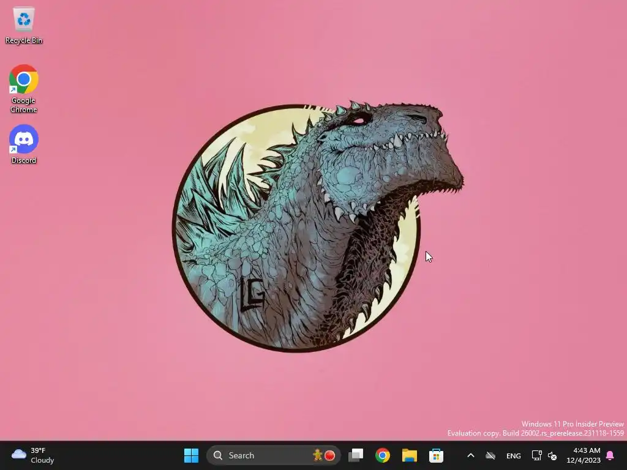This screenshot has width=627, height=470.
Task: Open the notification bell
Action: click(x=610, y=455)
